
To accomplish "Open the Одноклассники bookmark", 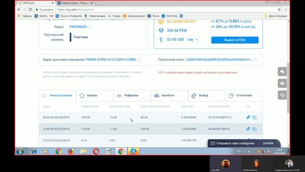I will pos(134,16).
